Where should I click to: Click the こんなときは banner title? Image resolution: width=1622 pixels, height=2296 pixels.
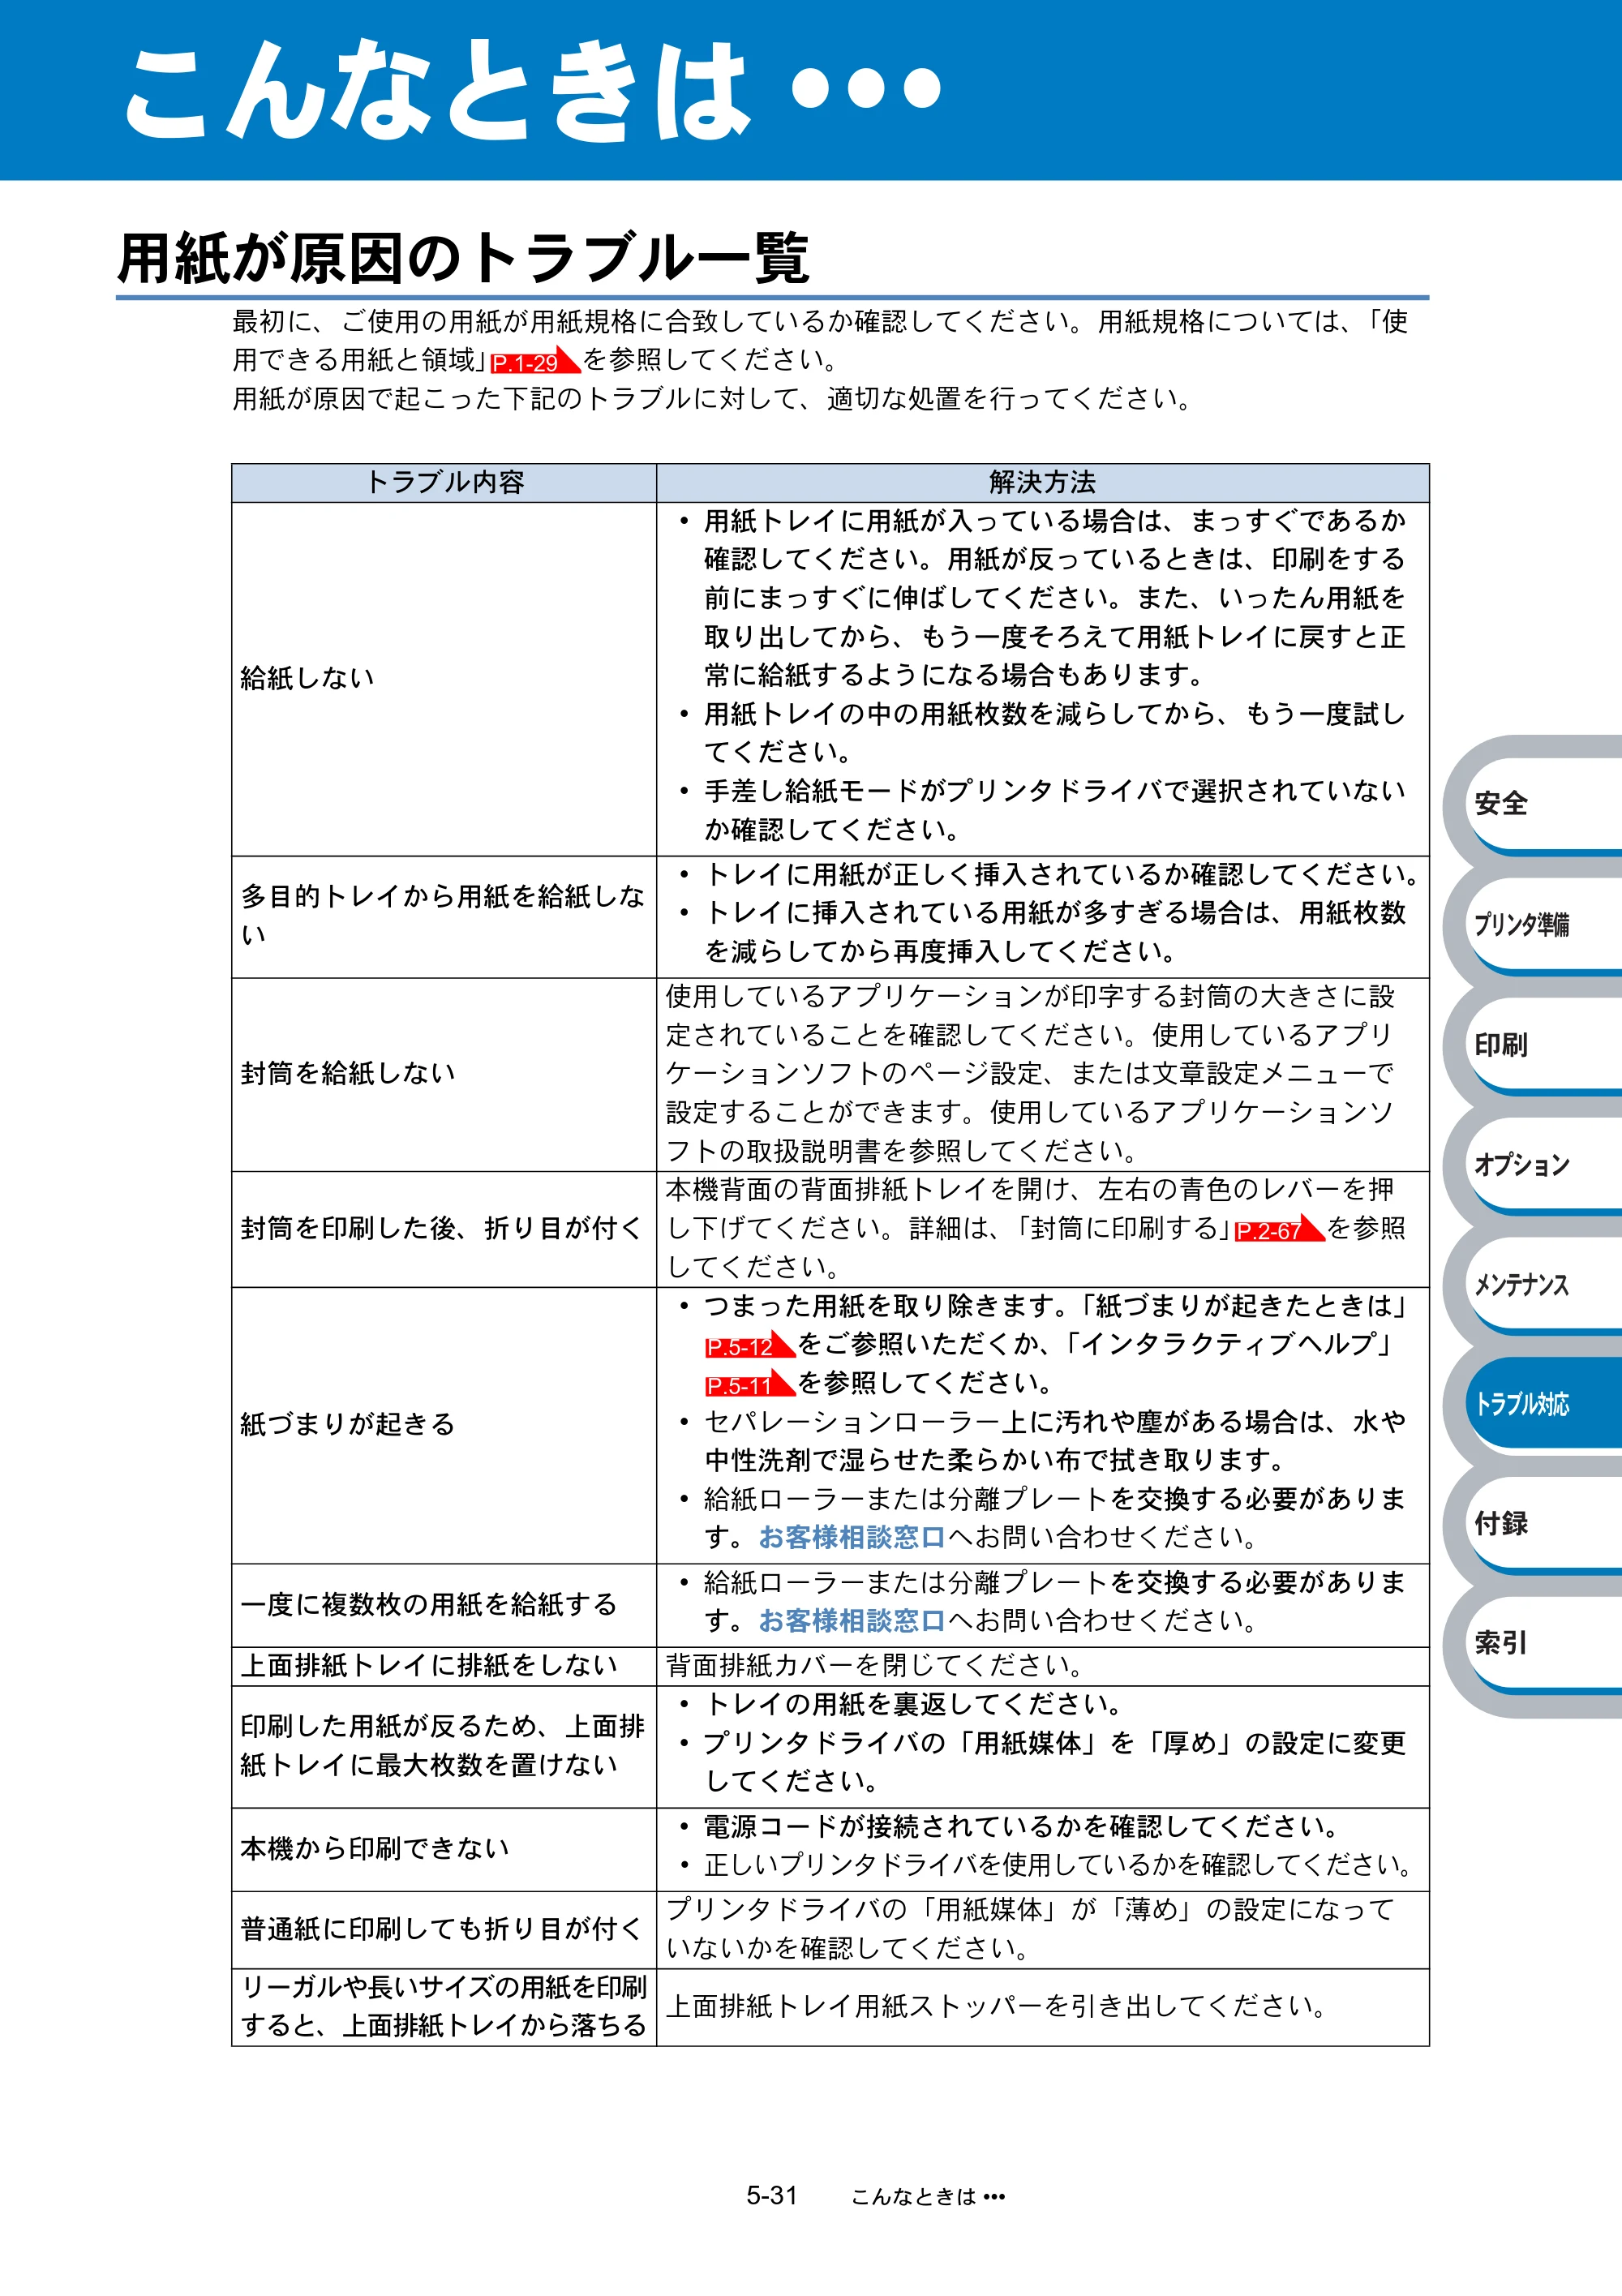coord(532,89)
